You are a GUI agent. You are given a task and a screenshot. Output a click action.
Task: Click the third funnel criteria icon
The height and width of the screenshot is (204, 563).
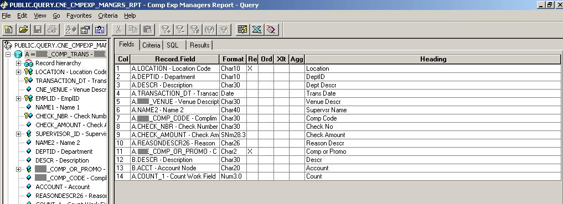195,29
